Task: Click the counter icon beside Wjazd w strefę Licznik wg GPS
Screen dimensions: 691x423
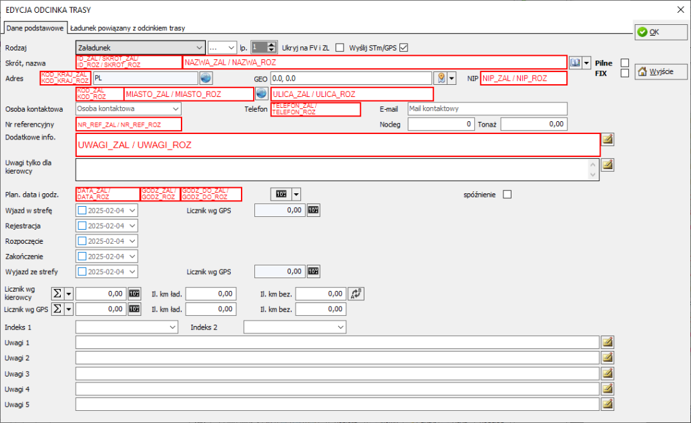Action: (x=313, y=210)
